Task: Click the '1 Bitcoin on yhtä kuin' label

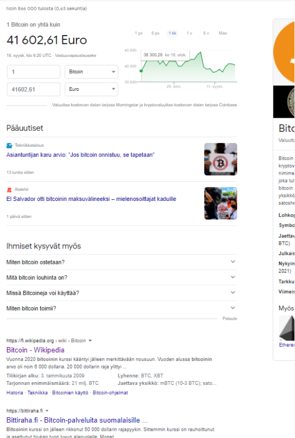Action: tap(33, 25)
